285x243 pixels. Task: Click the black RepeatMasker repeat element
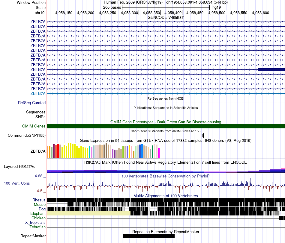pyautogui.click(x=149, y=236)
